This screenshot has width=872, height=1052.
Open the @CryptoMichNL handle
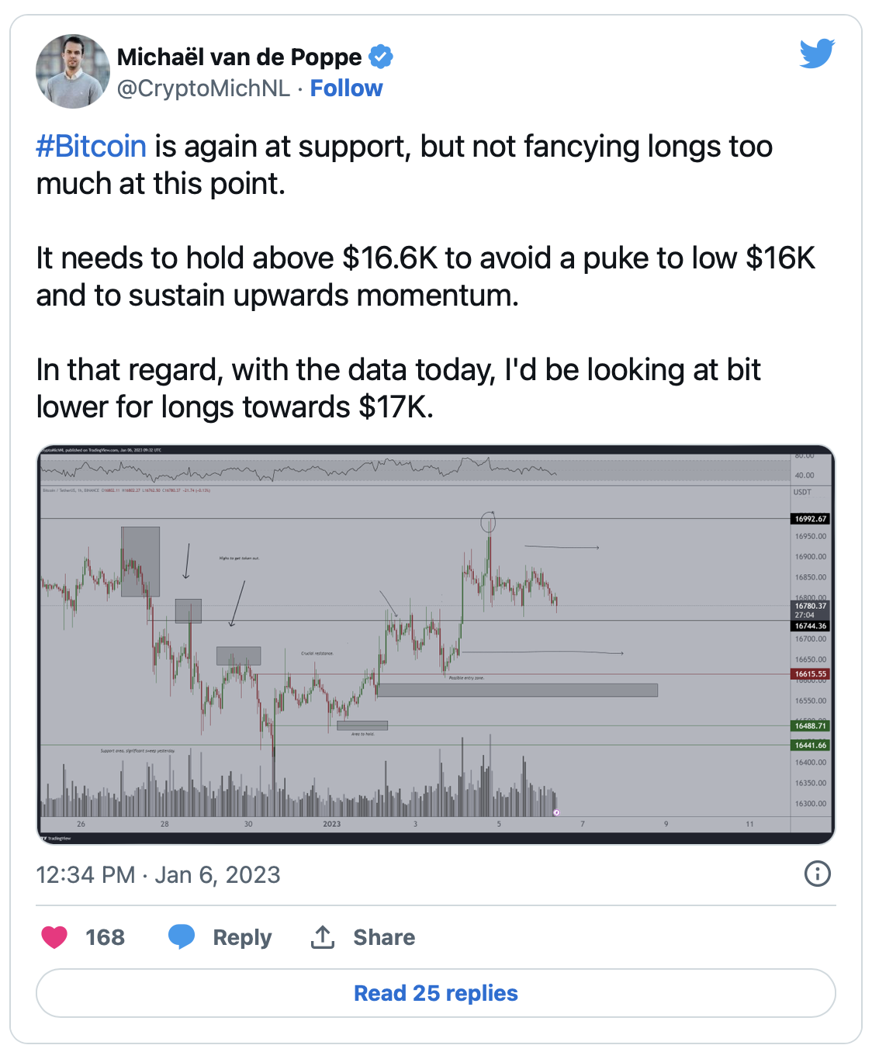coord(203,88)
